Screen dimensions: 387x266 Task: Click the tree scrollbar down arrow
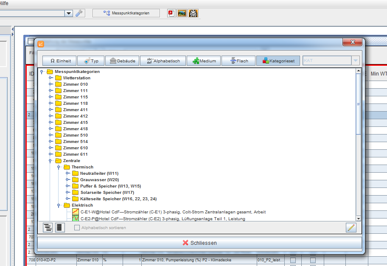click(x=359, y=218)
